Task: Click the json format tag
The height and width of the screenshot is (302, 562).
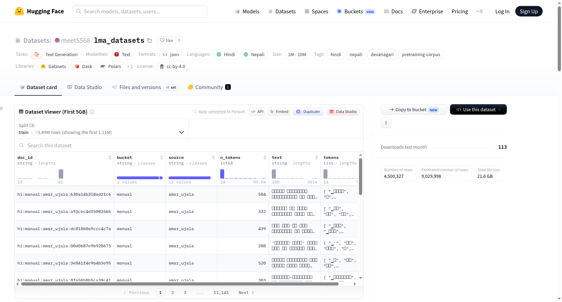Action: click(171, 54)
